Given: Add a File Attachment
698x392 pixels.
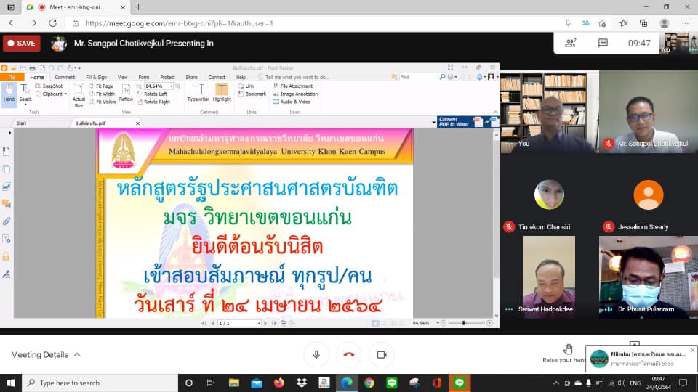Looking at the screenshot, I should [x=292, y=86].
